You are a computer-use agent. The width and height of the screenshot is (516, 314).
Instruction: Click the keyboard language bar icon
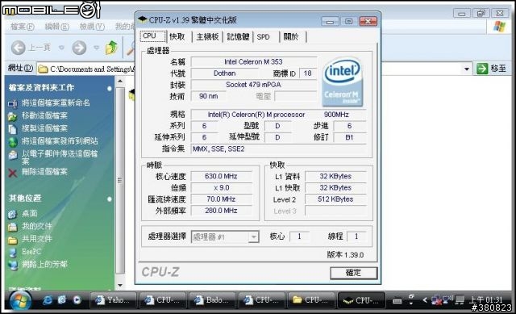[x=397, y=301]
